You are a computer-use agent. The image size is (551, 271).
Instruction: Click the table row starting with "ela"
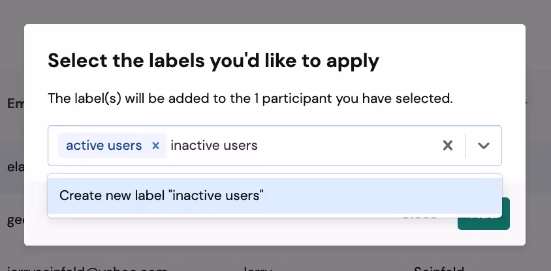(12, 167)
